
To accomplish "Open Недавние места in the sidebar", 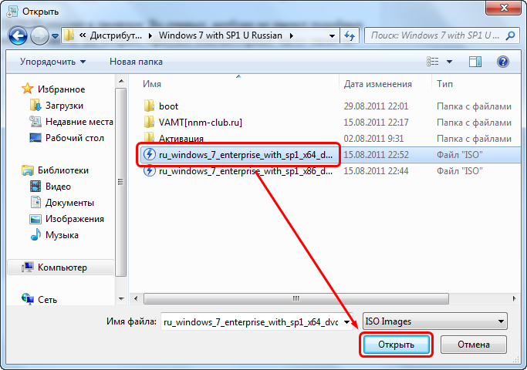I will (79, 122).
